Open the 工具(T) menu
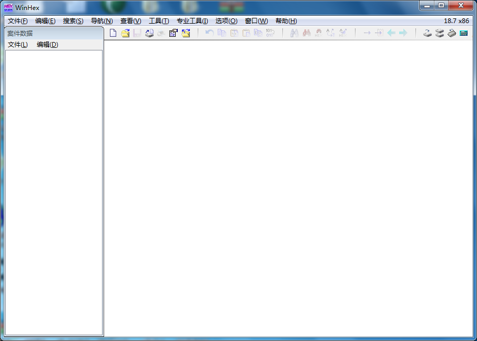477x341 pixels. 159,21
